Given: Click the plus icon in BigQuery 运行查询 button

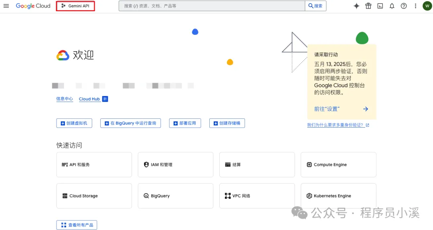Looking at the screenshot, I should click(107, 124).
